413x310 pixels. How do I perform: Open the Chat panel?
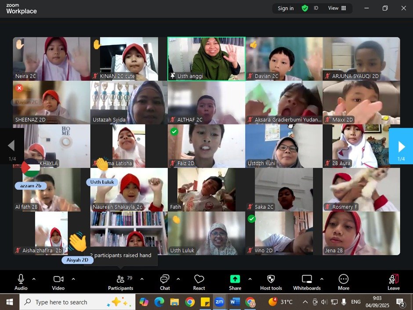[165, 282]
